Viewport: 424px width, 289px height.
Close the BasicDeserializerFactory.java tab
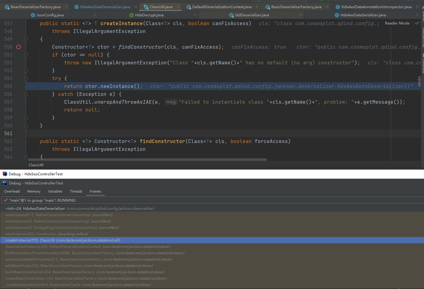[327, 7]
